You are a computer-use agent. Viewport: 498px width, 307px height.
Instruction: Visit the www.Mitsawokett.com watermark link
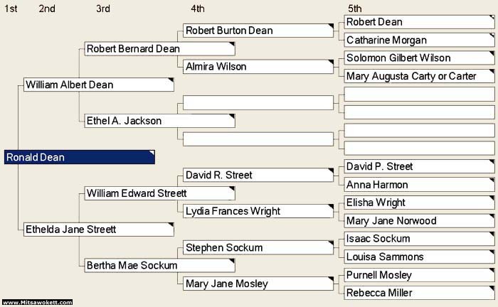coord(38,302)
